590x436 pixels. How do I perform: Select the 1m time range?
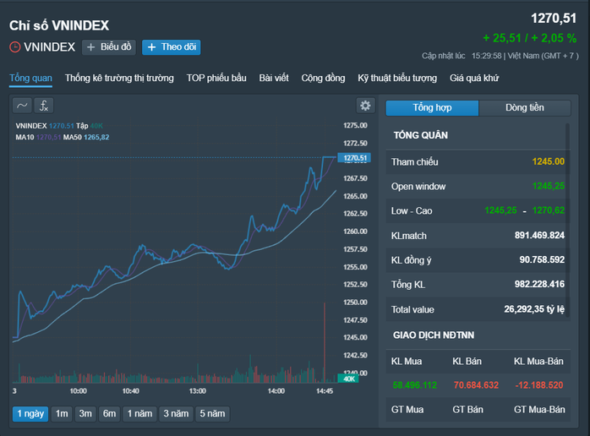(62, 414)
